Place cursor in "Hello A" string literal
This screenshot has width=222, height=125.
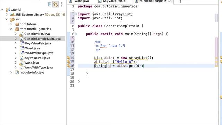click(x=124, y=62)
